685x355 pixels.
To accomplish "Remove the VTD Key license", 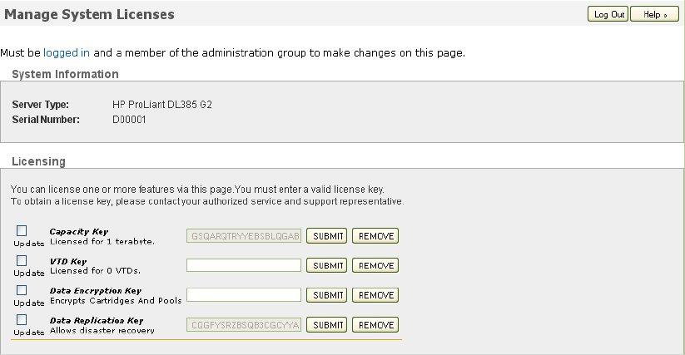I will pos(375,265).
